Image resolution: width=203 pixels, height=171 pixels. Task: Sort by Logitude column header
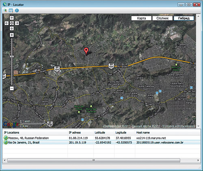[125, 132]
